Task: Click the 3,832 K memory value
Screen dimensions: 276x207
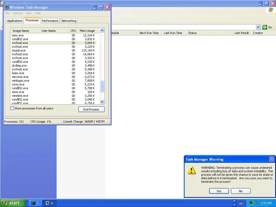Action: click(x=89, y=39)
